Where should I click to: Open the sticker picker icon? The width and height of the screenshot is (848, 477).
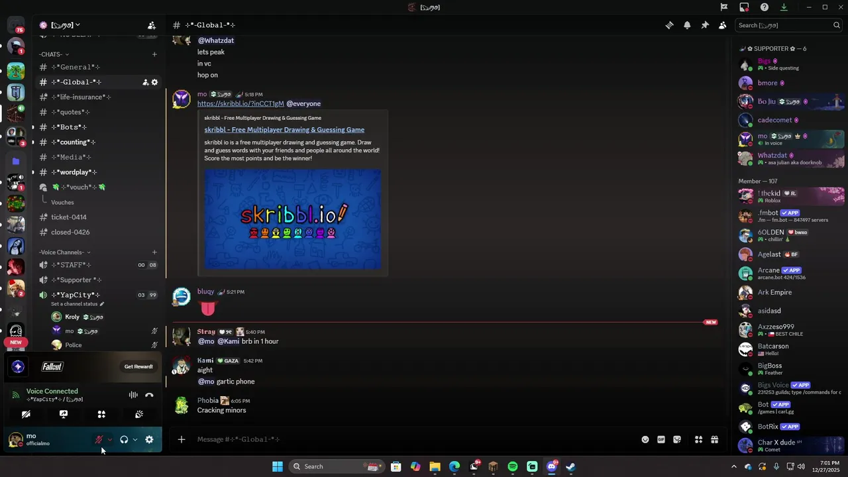677,439
